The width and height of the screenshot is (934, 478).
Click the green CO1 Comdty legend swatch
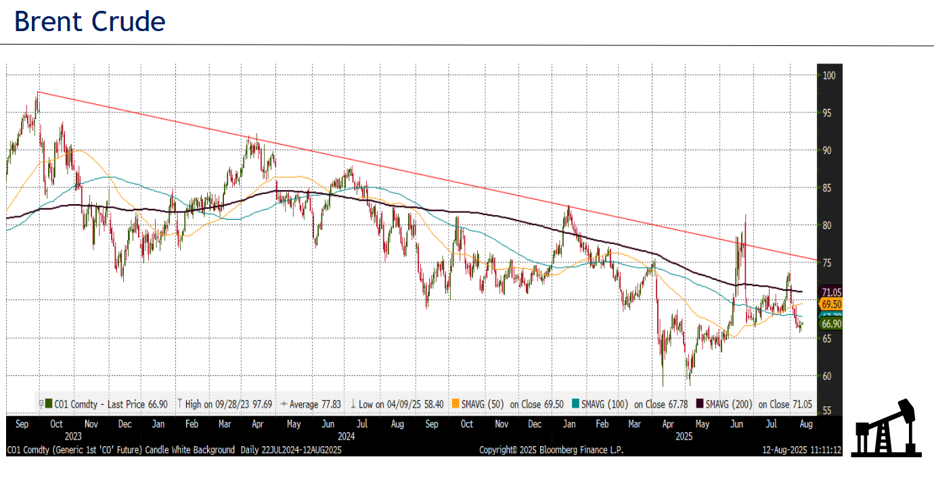tap(48, 404)
